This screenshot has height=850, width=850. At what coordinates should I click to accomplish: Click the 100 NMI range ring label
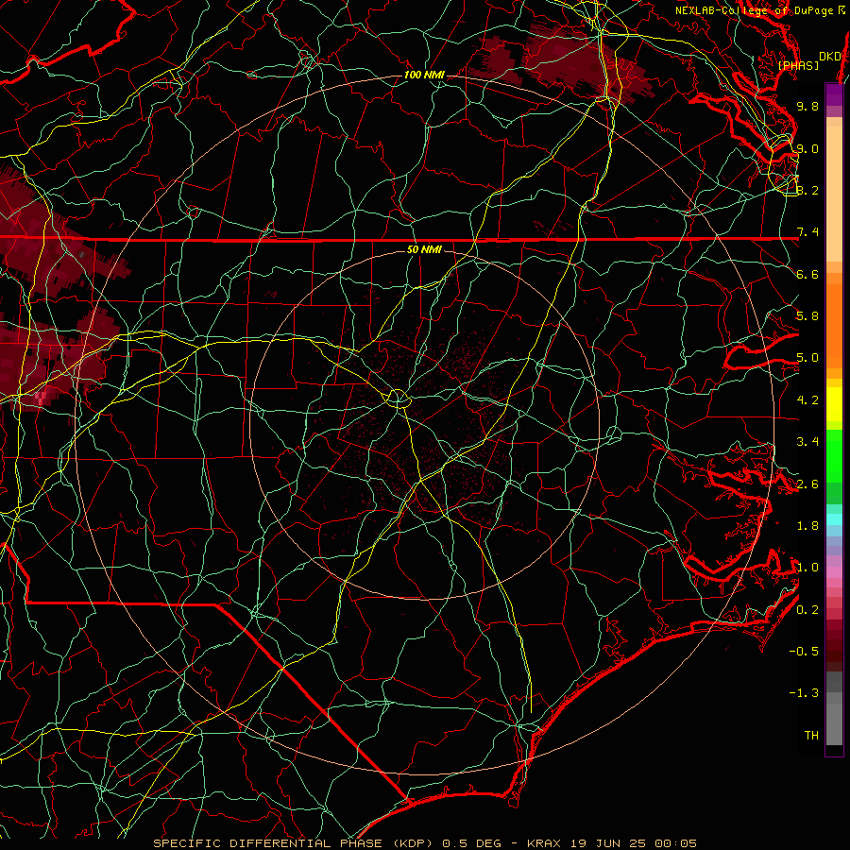tap(424, 75)
